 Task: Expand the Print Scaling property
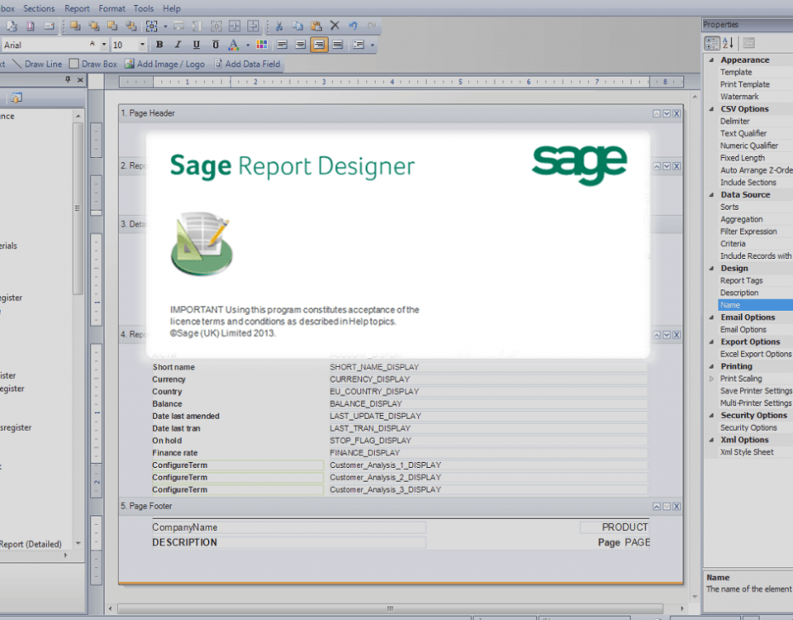(x=711, y=379)
